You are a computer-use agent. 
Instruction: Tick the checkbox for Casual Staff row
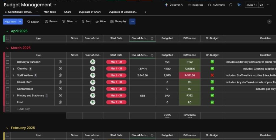pyautogui.click(x=8, y=82)
